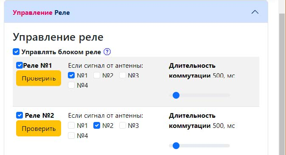
Task: Check antenna №3 for Реле №2
Action: (x=122, y=125)
